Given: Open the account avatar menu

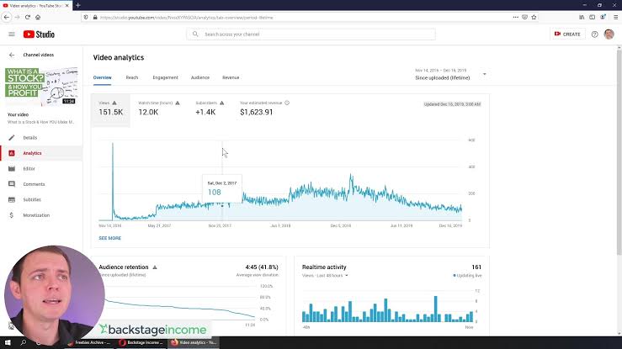Looking at the screenshot, I should [x=609, y=34].
